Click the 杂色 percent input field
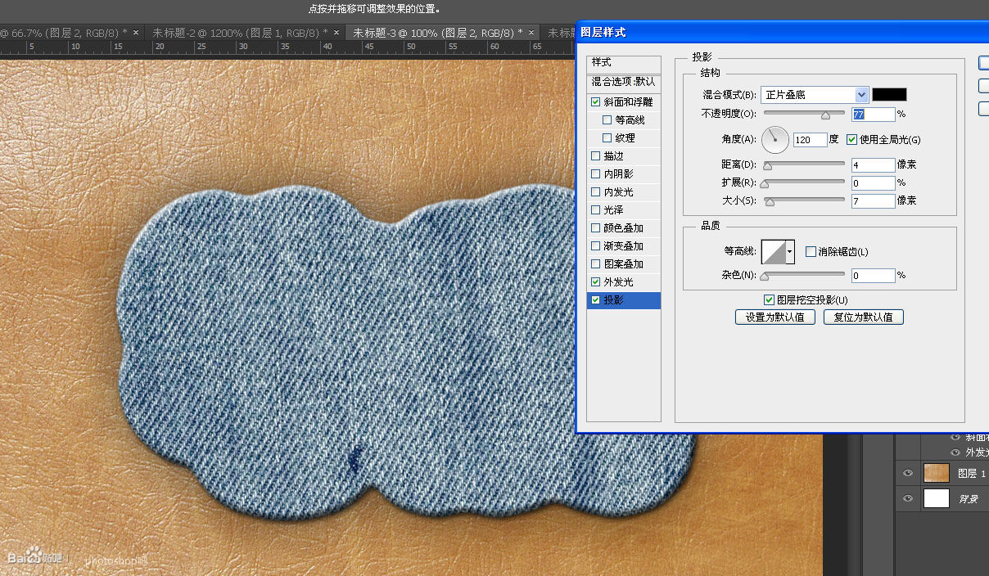The image size is (989, 576). point(874,276)
